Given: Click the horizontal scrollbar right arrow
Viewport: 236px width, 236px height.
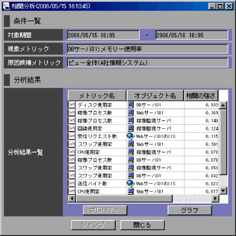Looking at the screenshot, I should 216,198.
